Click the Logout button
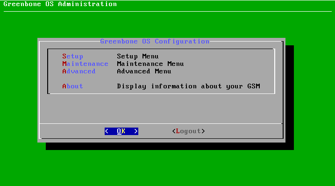The width and height of the screenshot is (335, 186). click(188, 131)
